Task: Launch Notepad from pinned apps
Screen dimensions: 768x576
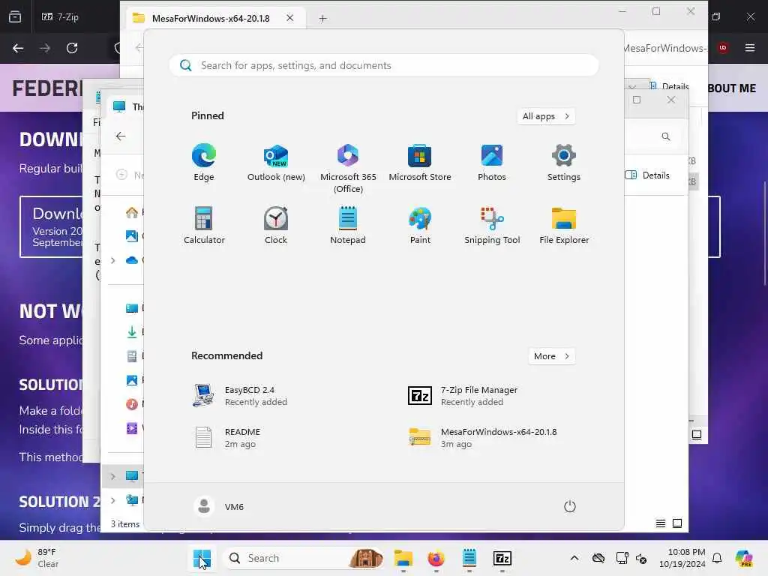Action: click(x=348, y=225)
